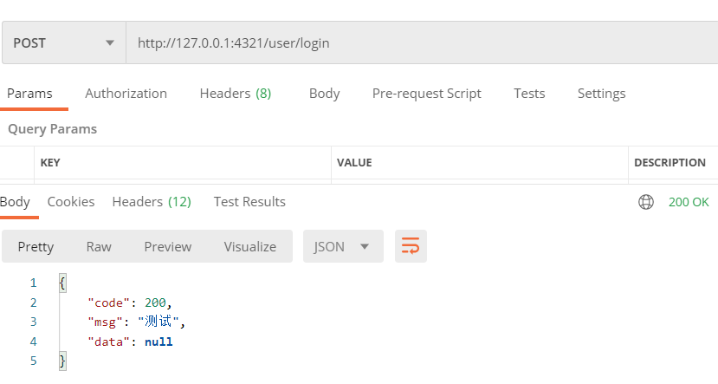718x384 pixels.
Task: Select the Pretty view button
Action: [36, 247]
